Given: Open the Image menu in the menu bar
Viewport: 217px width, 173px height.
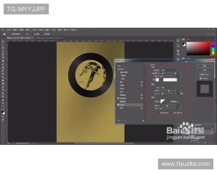Looking at the screenshot, I should click(21, 30).
